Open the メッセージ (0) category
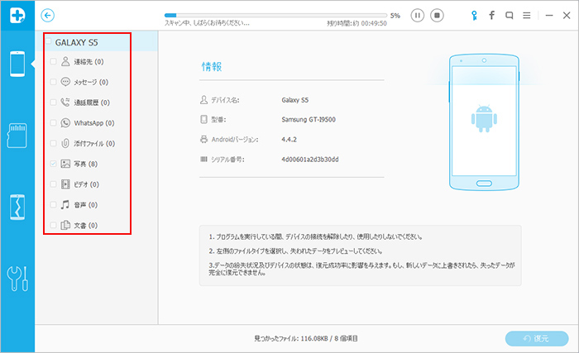Screen dimensions: 579x353 (x=91, y=82)
